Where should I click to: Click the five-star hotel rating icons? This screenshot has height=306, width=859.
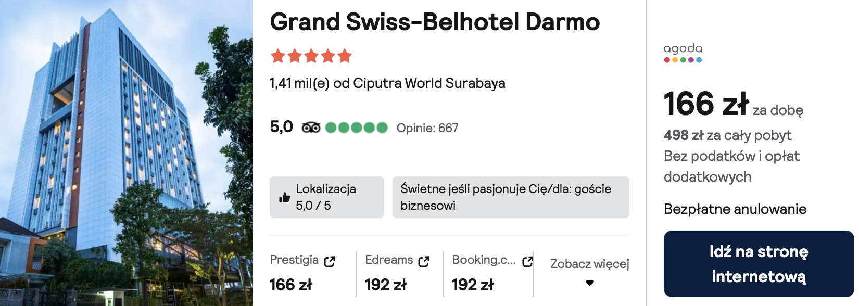(311, 56)
